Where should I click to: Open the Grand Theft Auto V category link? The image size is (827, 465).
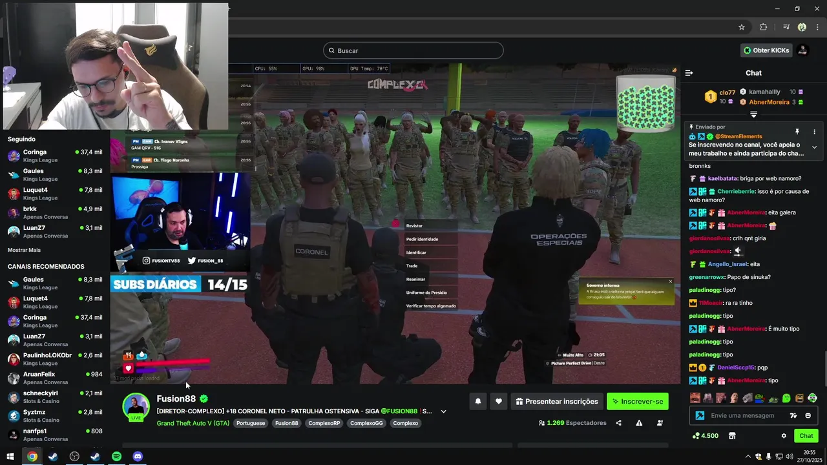193,423
